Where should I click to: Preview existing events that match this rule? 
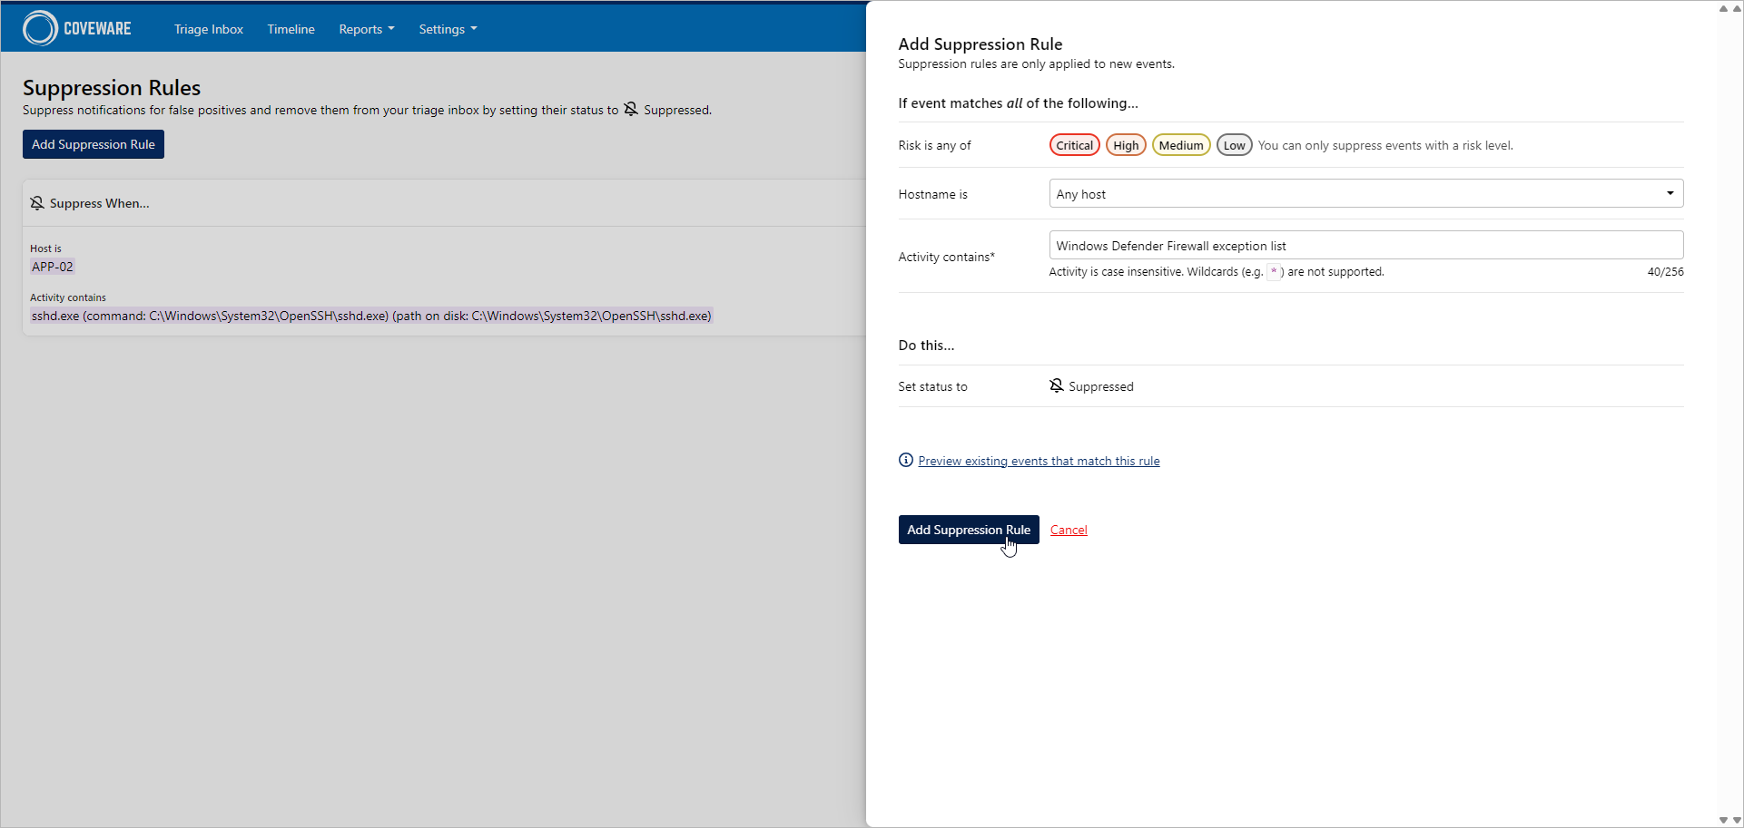[1039, 461]
